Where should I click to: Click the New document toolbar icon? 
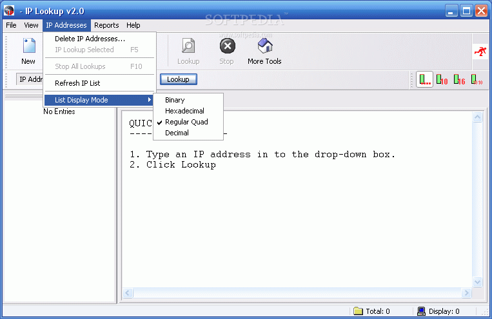(29, 46)
